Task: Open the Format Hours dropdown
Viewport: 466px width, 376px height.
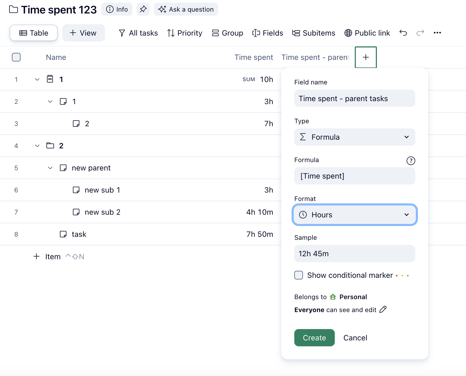Action: (x=354, y=215)
